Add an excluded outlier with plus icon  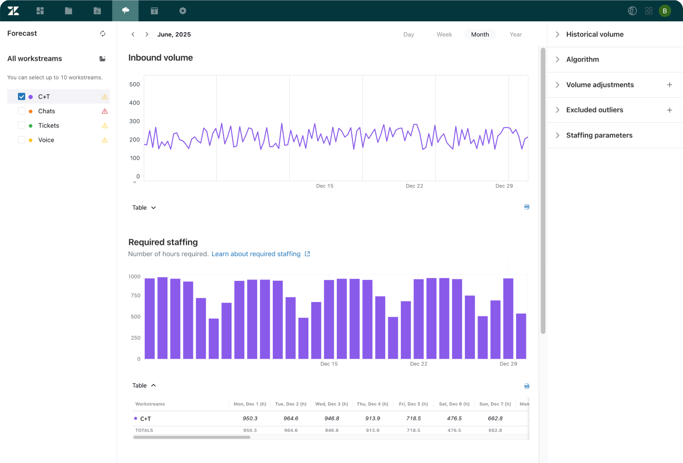[669, 110]
